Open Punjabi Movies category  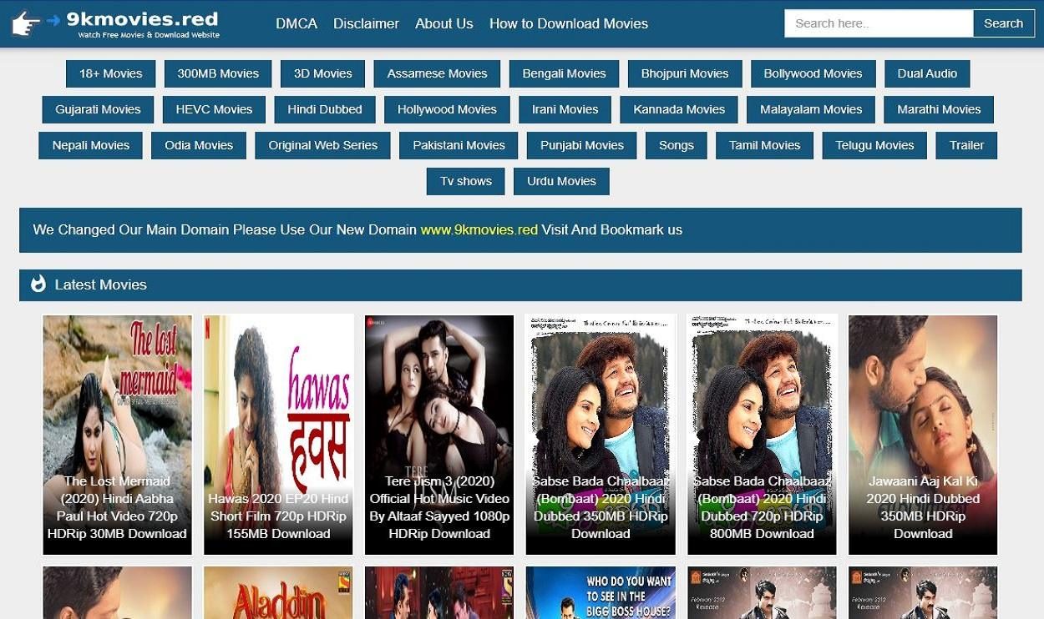tap(582, 145)
